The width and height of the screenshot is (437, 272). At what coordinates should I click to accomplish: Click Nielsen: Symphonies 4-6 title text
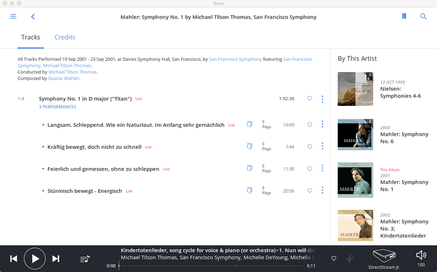[x=400, y=93]
